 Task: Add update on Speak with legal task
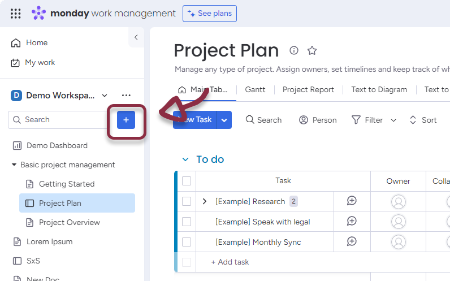[352, 222]
